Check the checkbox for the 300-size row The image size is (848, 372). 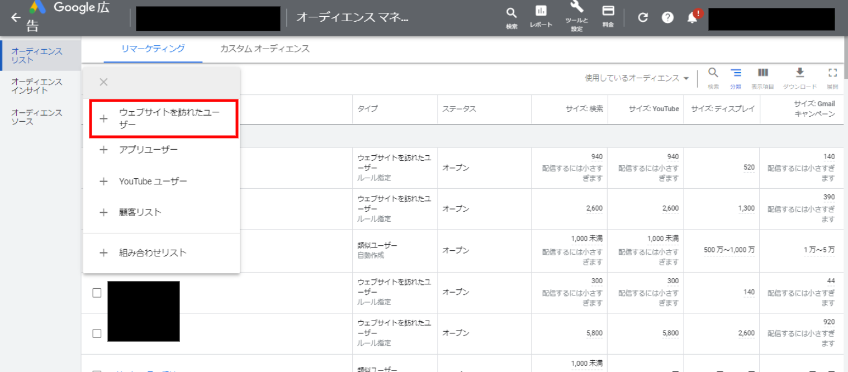pyautogui.click(x=97, y=293)
